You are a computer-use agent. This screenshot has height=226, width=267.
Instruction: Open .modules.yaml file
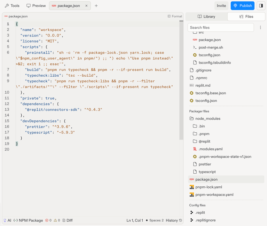coord(210,149)
